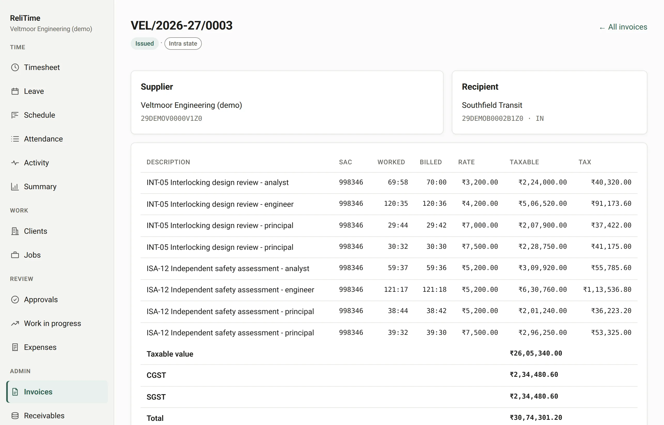The image size is (664, 425).
Task: Navigate to Attendance
Action: [x=57, y=139]
